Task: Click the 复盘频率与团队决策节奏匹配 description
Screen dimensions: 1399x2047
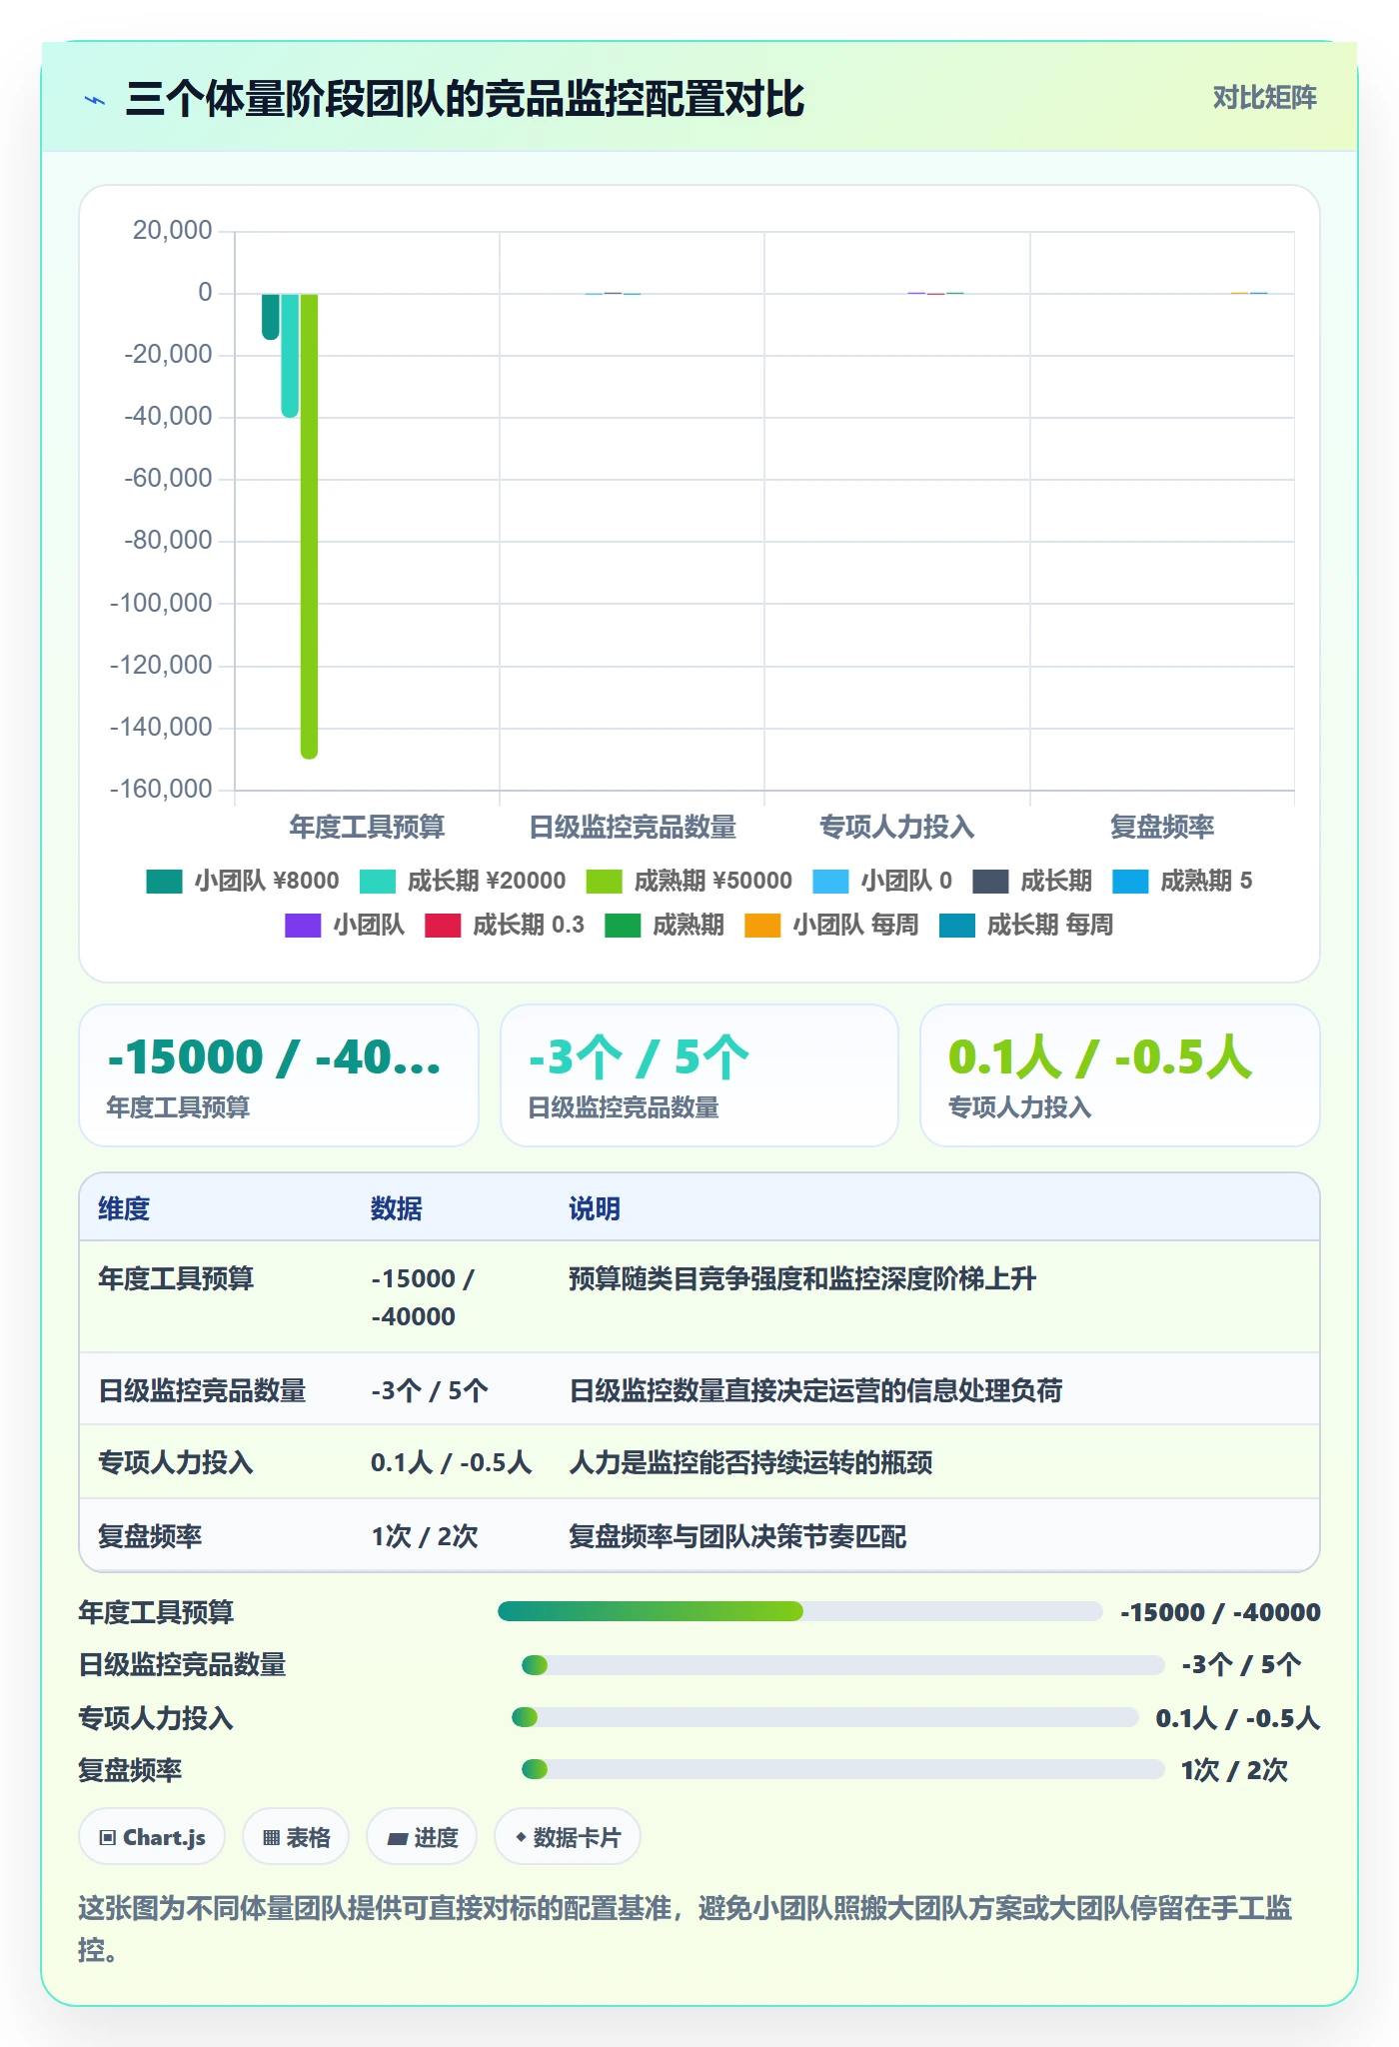Action: 737,1536
